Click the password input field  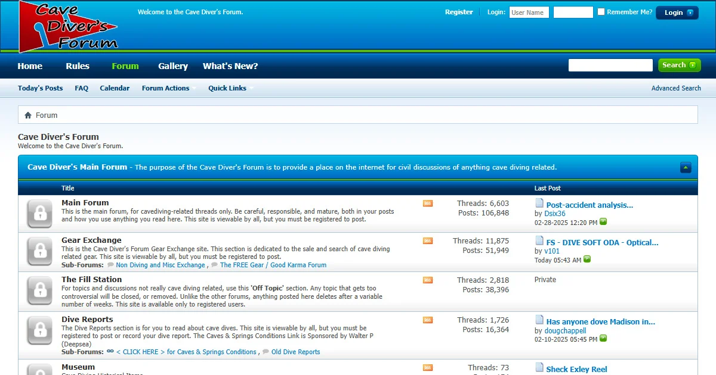pyautogui.click(x=573, y=12)
